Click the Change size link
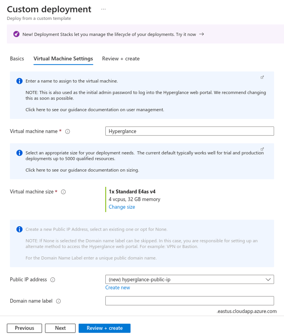The image size is (284, 334). point(122,207)
